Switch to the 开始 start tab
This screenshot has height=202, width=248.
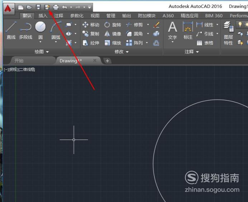pos(19,61)
